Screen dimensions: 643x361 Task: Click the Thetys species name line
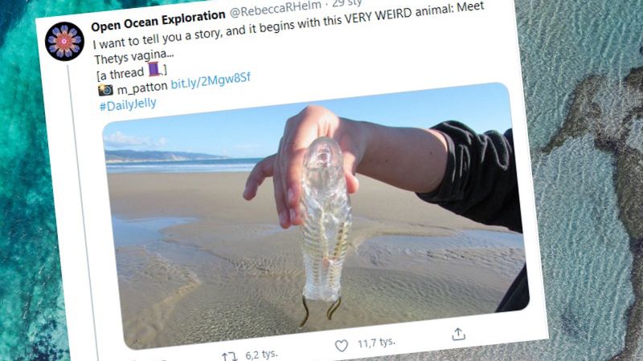pyautogui.click(x=127, y=58)
